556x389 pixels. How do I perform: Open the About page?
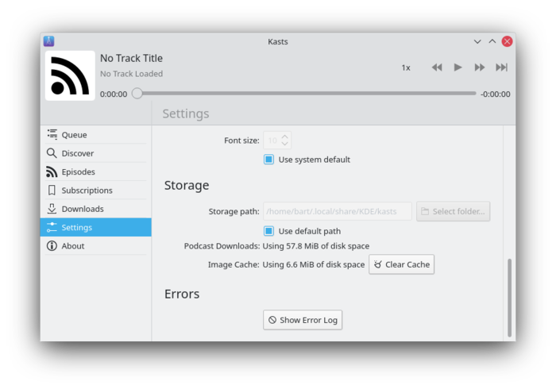click(96, 246)
